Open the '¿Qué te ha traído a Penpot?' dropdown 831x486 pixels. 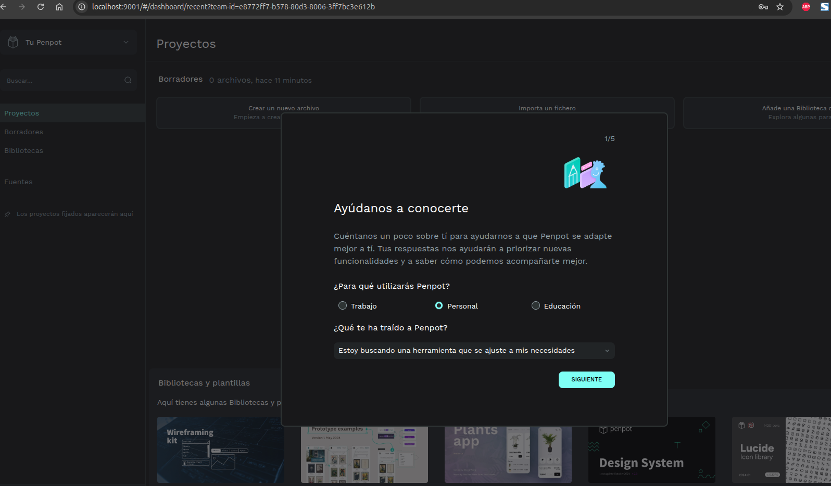(474, 351)
